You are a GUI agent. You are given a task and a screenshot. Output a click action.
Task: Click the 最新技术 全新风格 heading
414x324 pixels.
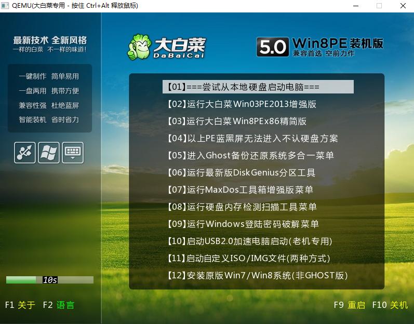pyautogui.click(x=50, y=40)
